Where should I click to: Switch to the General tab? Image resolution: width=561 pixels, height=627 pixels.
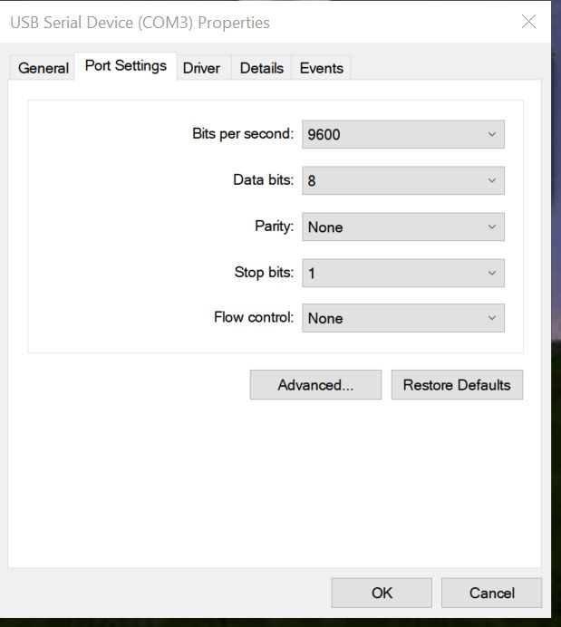(x=43, y=68)
